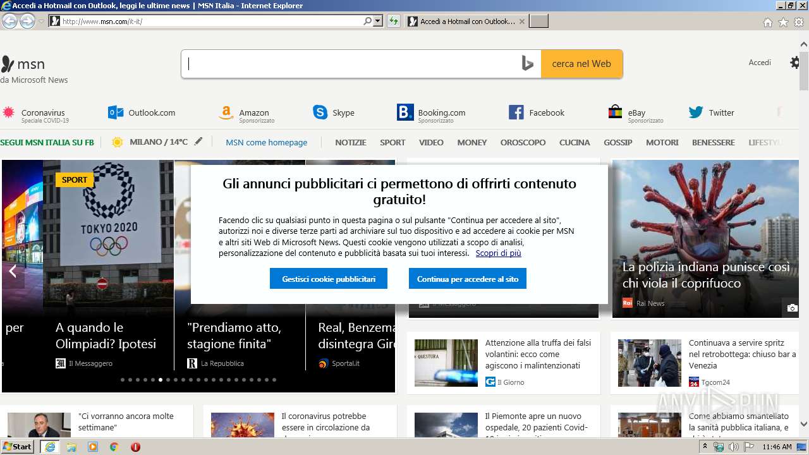Viewport: 809px width, 455px height.
Task: Read 'Continuava a servire spritz' article
Action: (742, 354)
